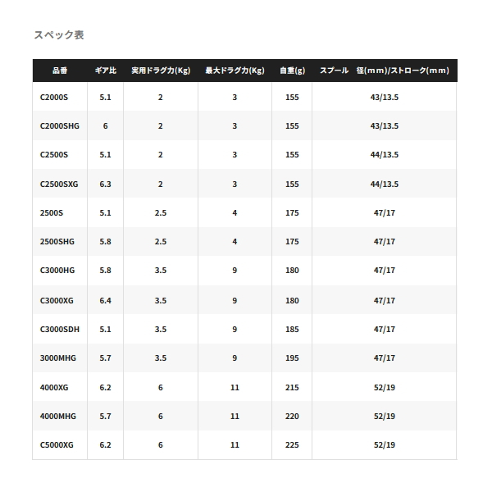492x492 pixels.
Task: Click gear ratio 6.4 for C3000XG
Action: point(106,301)
